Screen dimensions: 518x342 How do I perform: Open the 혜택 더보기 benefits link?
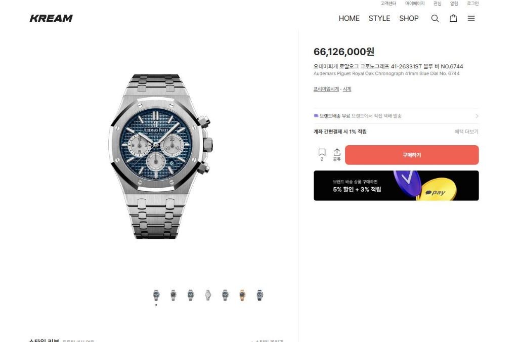click(466, 132)
